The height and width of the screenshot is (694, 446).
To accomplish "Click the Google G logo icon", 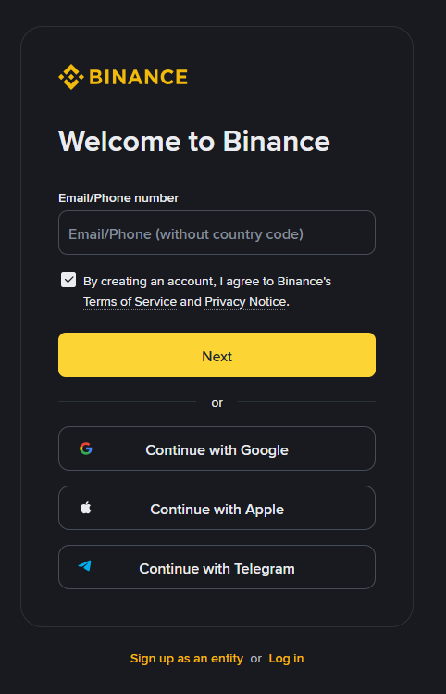I will (x=86, y=448).
